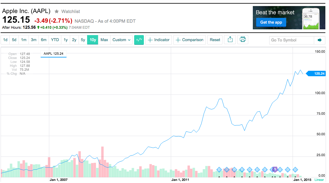Click the green up arrow in After Hours

coord(39,28)
